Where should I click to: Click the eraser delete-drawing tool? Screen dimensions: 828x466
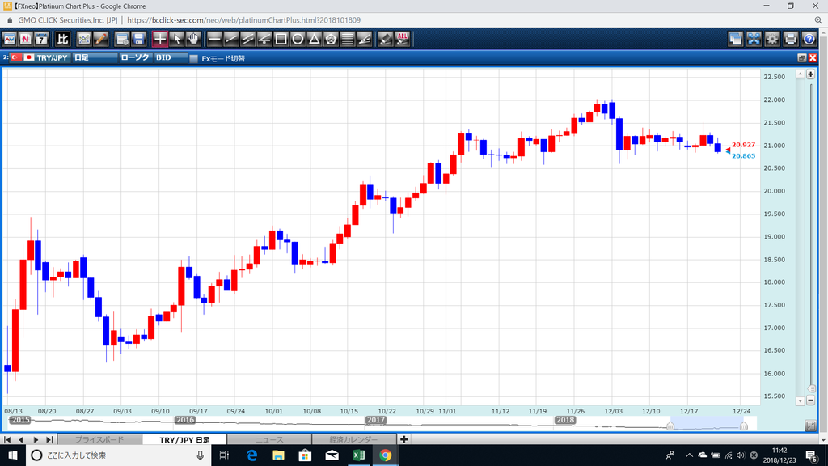point(386,39)
